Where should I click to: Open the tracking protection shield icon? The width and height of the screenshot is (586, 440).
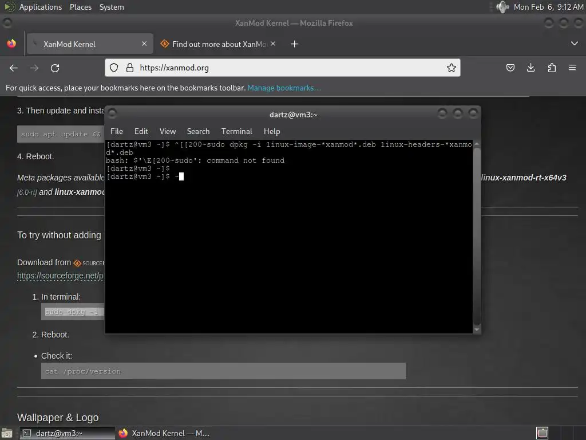click(114, 68)
